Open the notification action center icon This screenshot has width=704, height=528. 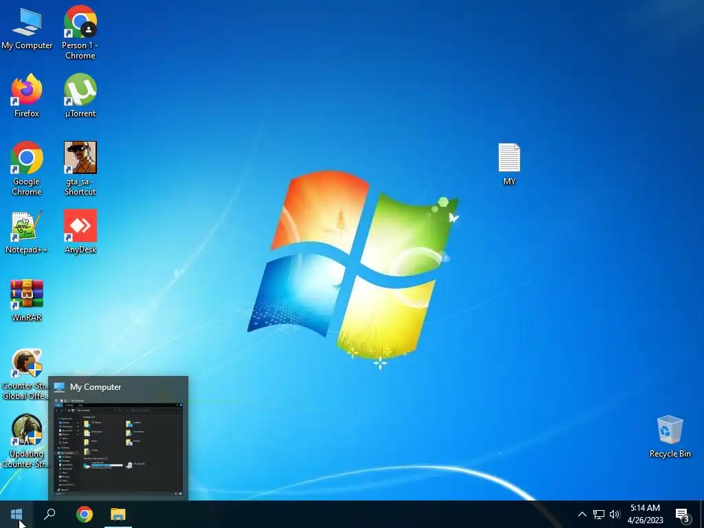683,515
